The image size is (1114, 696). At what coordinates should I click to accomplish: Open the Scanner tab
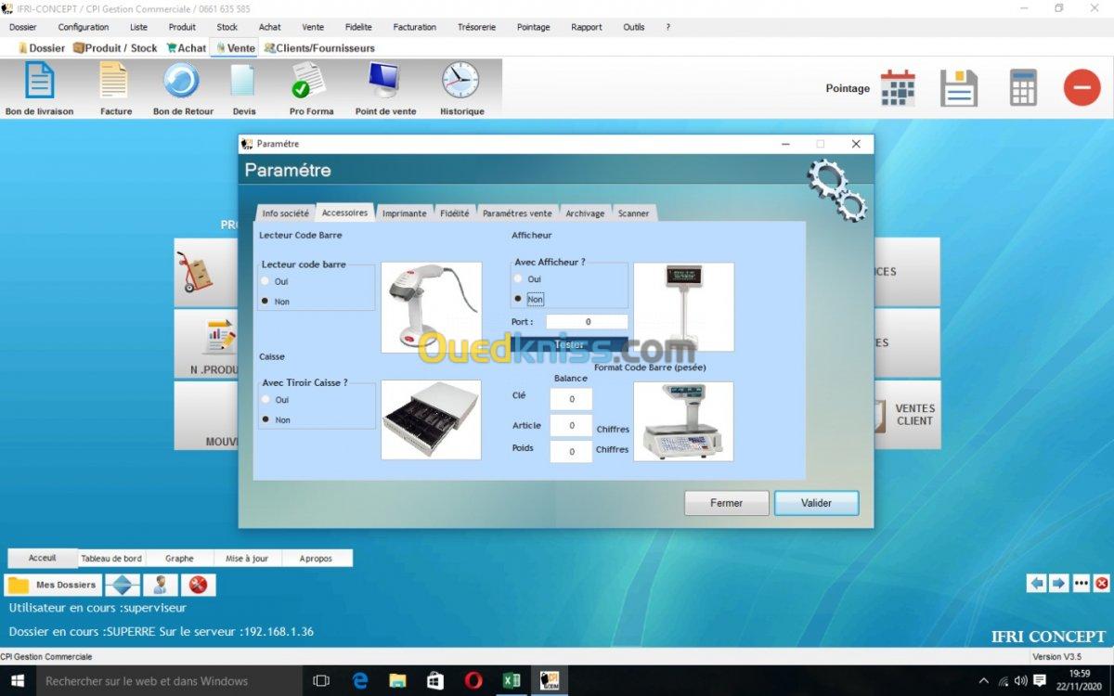coord(633,213)
